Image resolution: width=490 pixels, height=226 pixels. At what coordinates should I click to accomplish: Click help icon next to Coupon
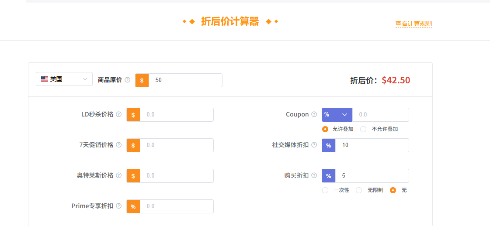coord(314,114)
